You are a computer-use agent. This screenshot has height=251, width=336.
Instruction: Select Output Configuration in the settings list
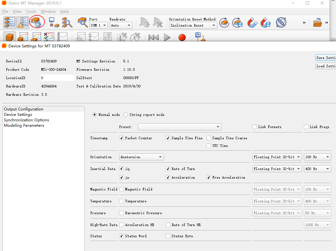44,109
